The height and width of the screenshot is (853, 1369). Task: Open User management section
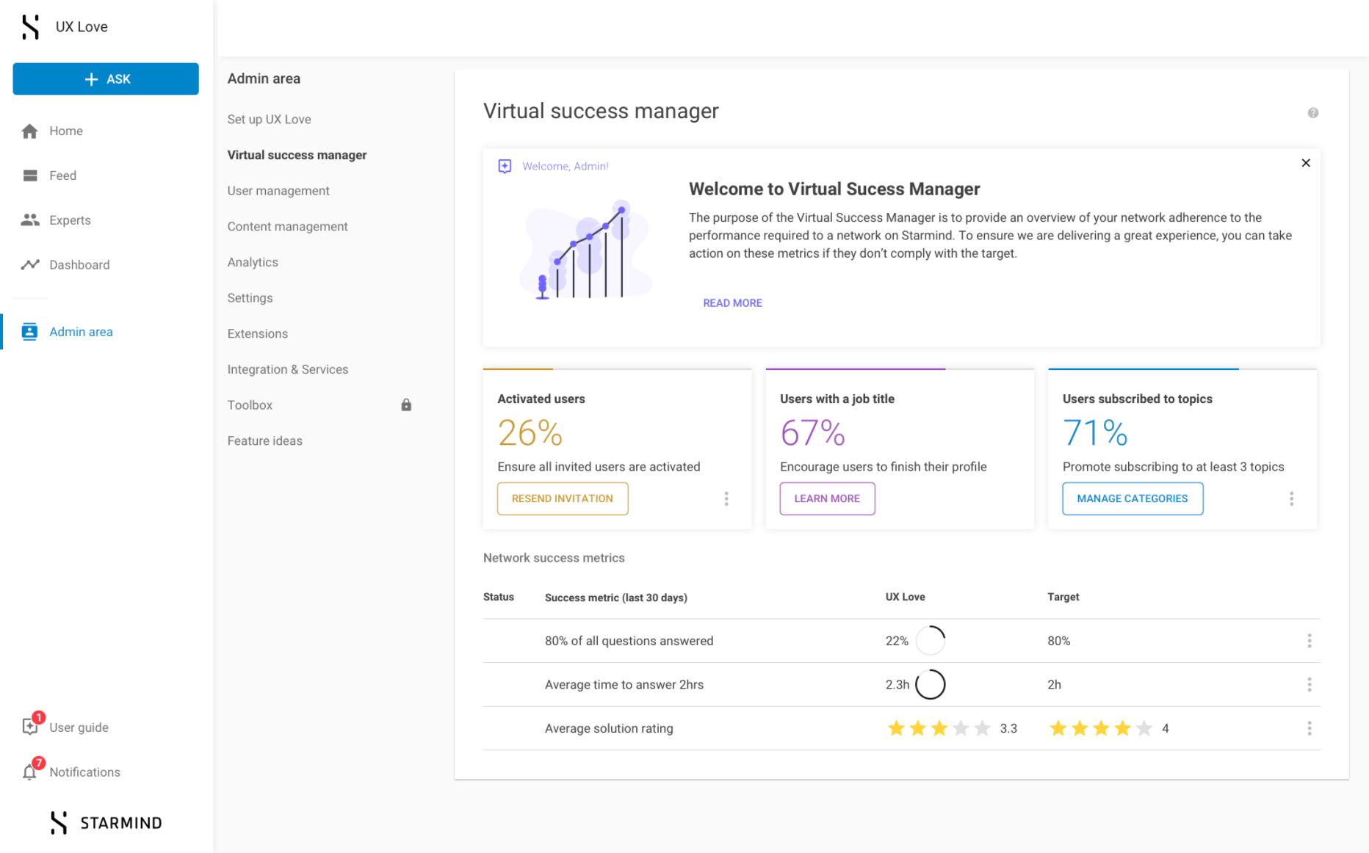pyautogui.click(x=278, y=191)
